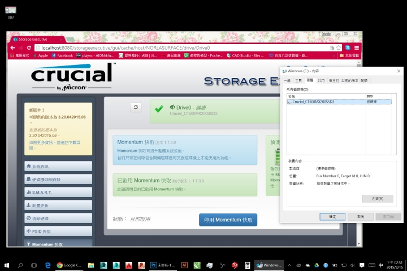The width and height of the screenshot is (407, 271).
Task: Open taskbar search magnifier
Action: click(x=20, y=265)
